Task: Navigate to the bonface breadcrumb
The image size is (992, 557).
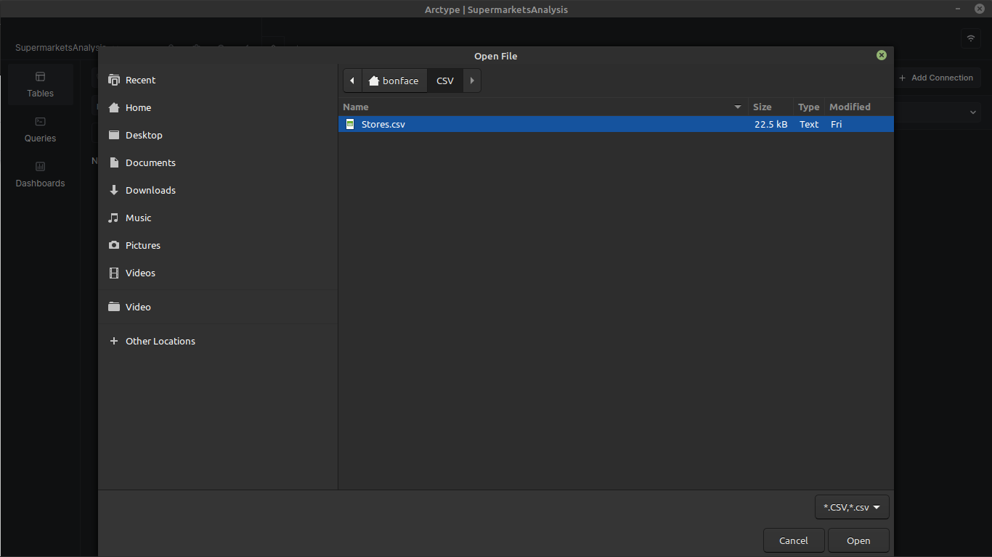Action: (x=394, y=81)
